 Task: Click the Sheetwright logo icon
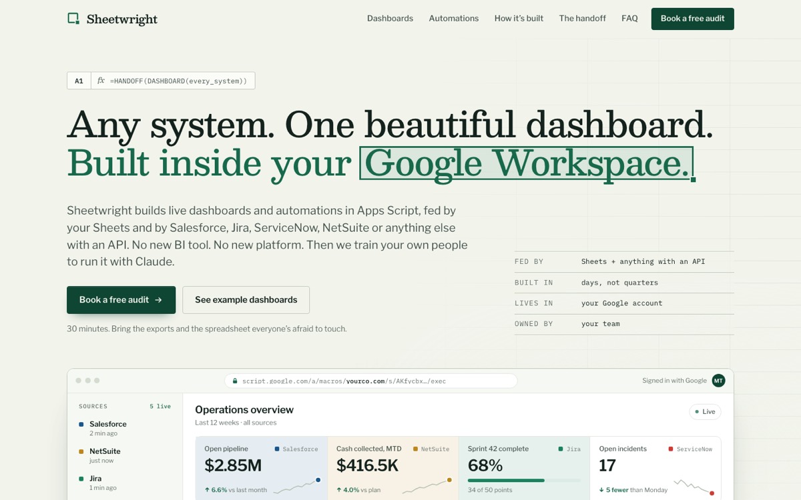pyautogui.click(x=73, y=19)
